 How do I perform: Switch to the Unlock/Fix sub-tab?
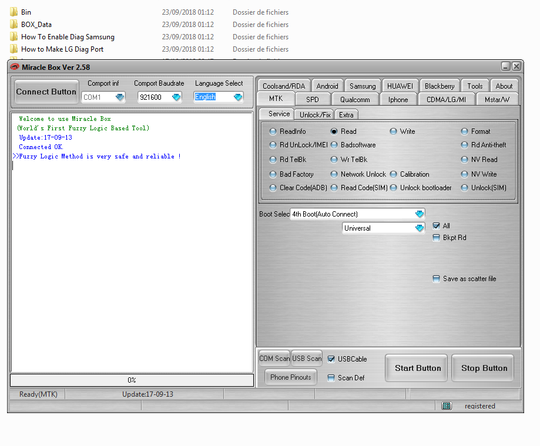click(x=315, y=114)
